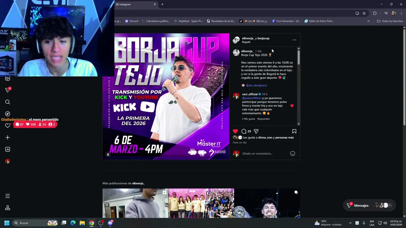Reply to cevi_official's comment with Responder
406x228 pixels.
[x=264, y=119]
